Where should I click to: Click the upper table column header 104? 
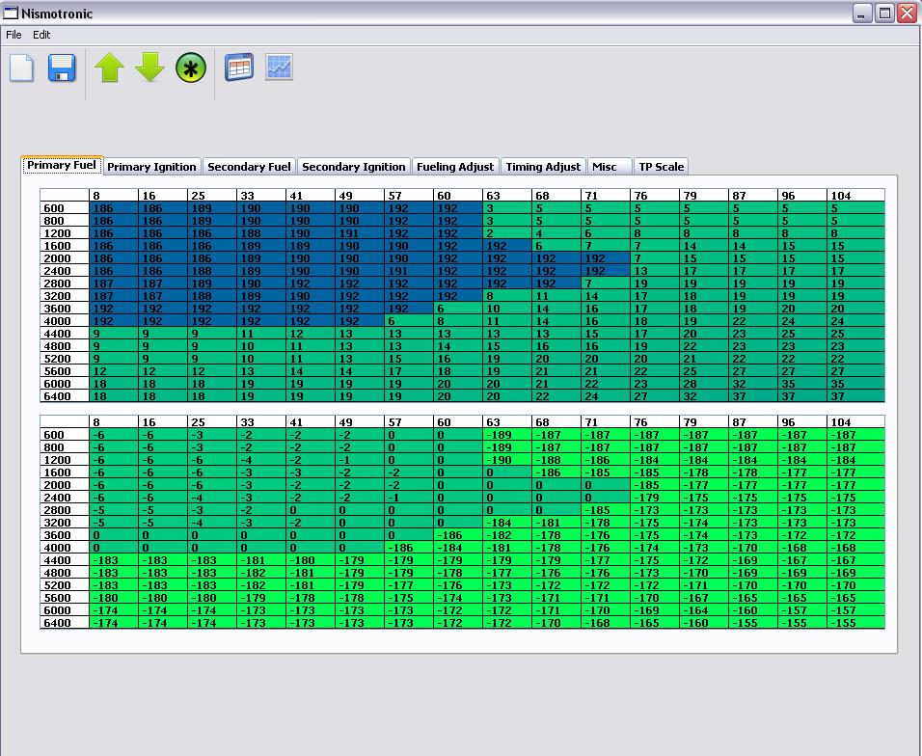click(855, 195)
